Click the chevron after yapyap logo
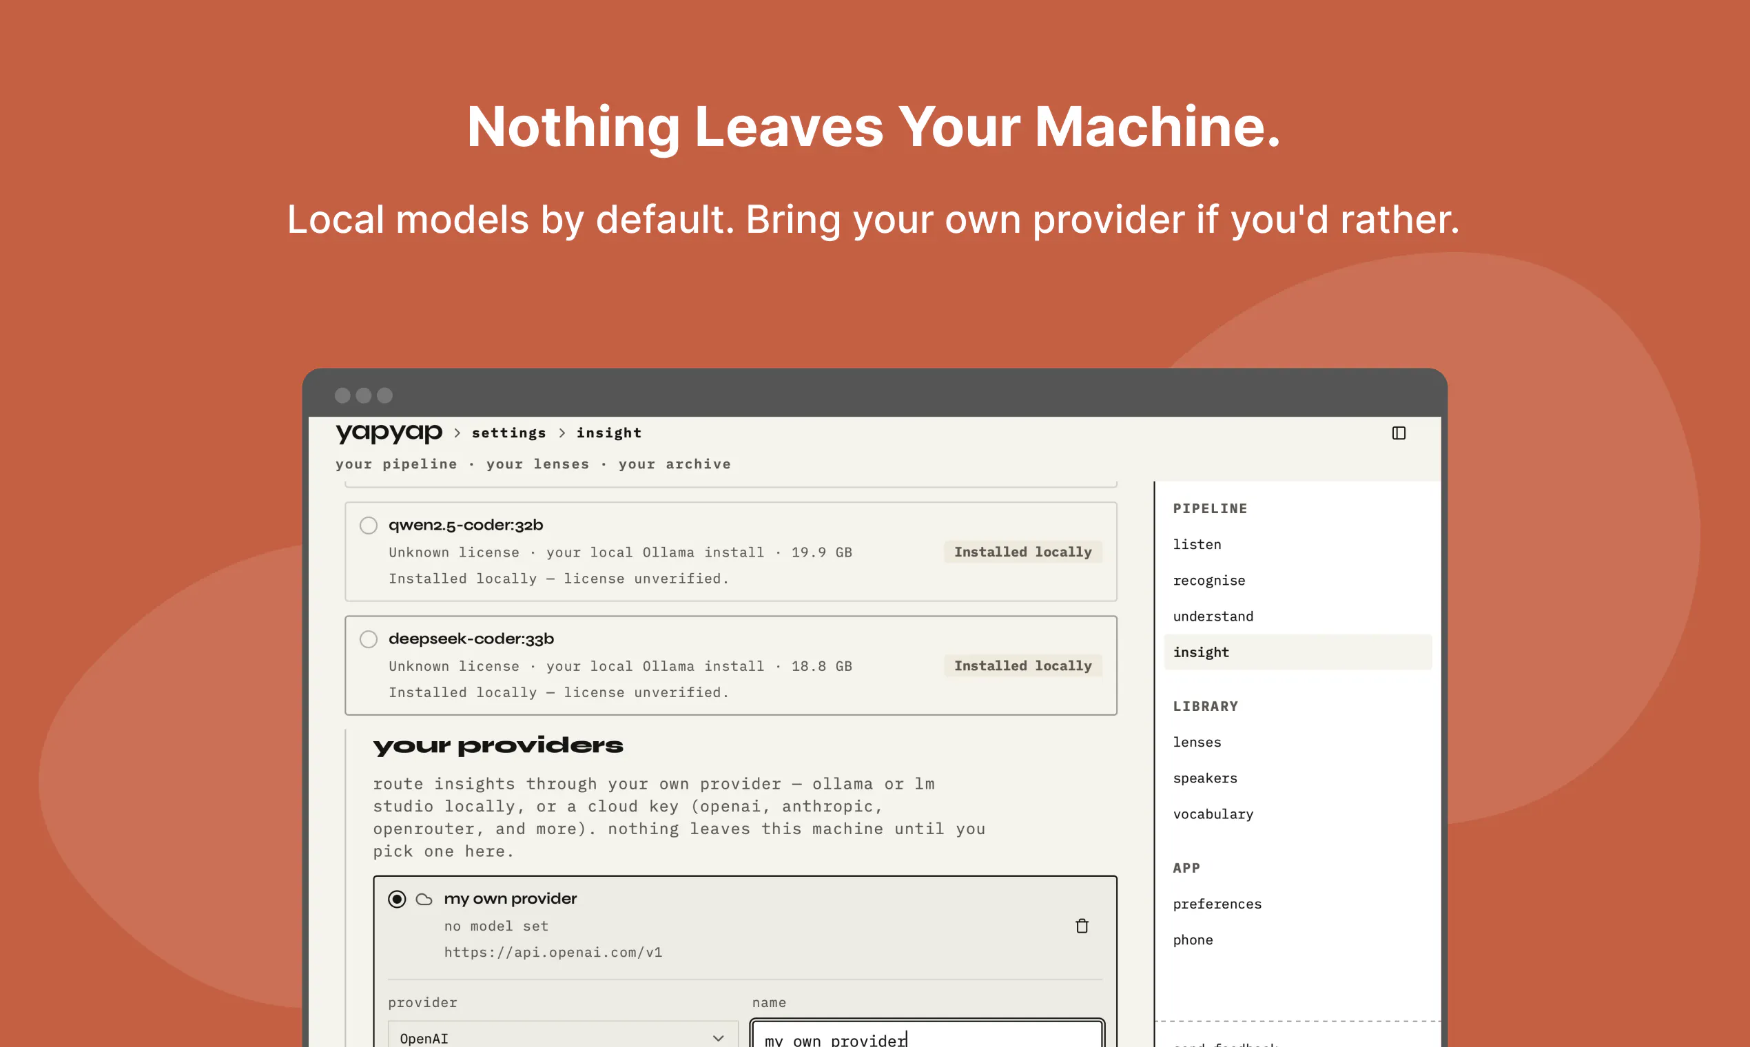 (457, 433)
